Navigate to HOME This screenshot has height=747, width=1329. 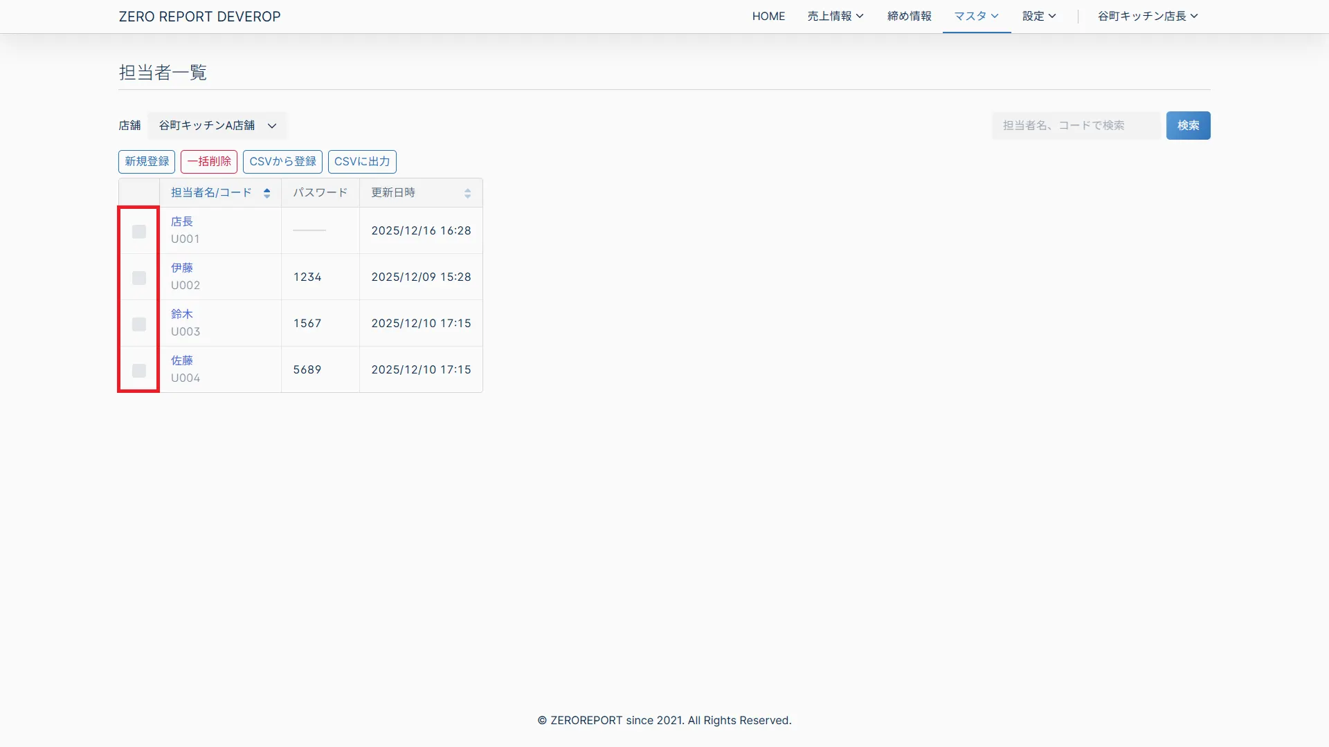pos(768,16)
